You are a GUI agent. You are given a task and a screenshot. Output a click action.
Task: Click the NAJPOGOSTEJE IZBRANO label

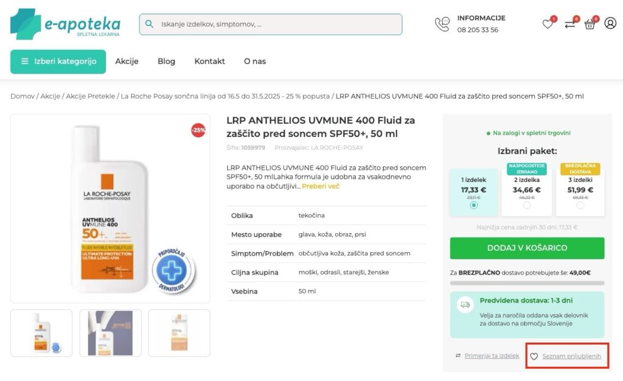(526, 169)
